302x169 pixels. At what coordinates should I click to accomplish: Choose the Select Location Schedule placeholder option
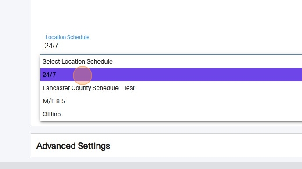[x=171, y=61]
